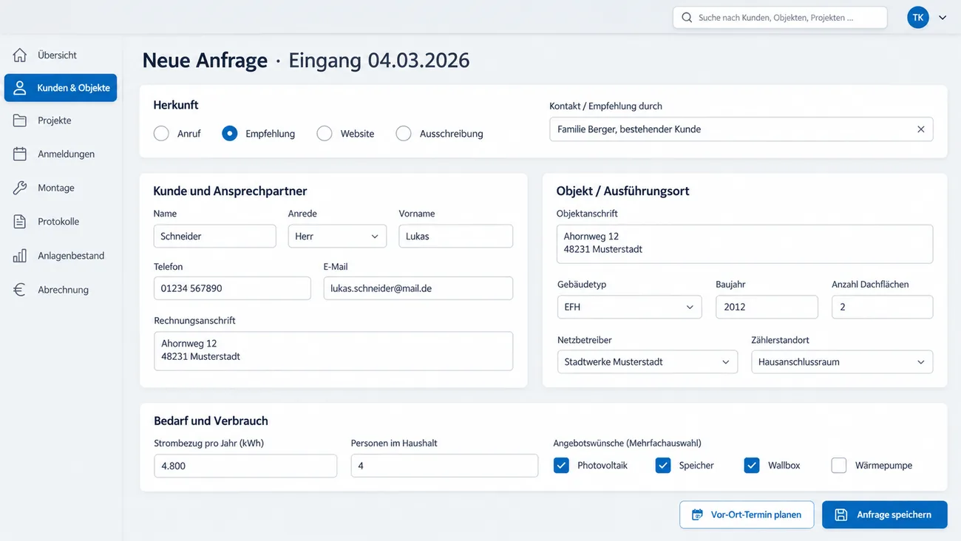Select the Website radio button
This screenshot has width=961, height=541.
coord(325,134)
